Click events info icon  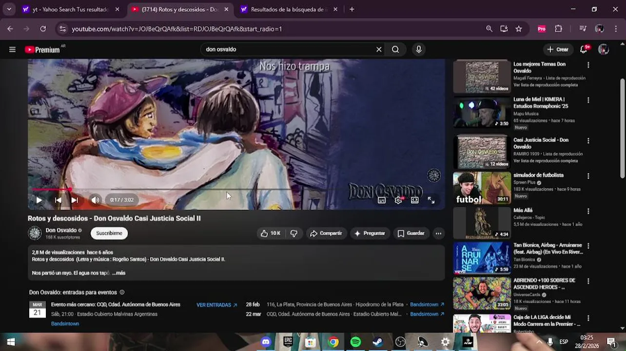click(122, 292)
